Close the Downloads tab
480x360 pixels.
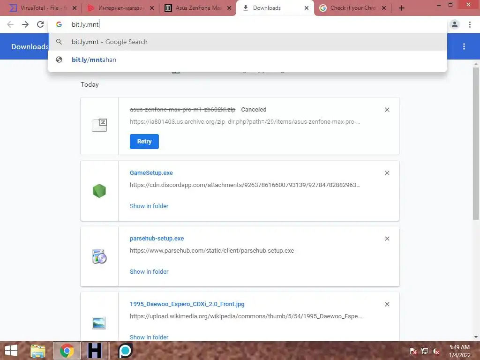(307, 8)
